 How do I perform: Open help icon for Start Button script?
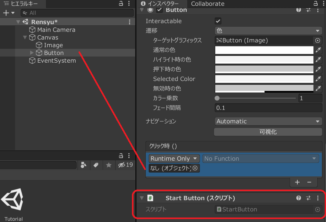(299, 198)
